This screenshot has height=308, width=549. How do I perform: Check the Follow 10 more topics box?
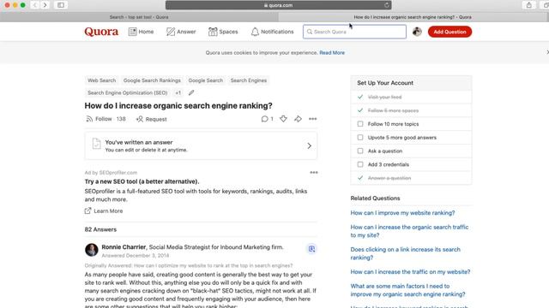click(x=360, y=124)
